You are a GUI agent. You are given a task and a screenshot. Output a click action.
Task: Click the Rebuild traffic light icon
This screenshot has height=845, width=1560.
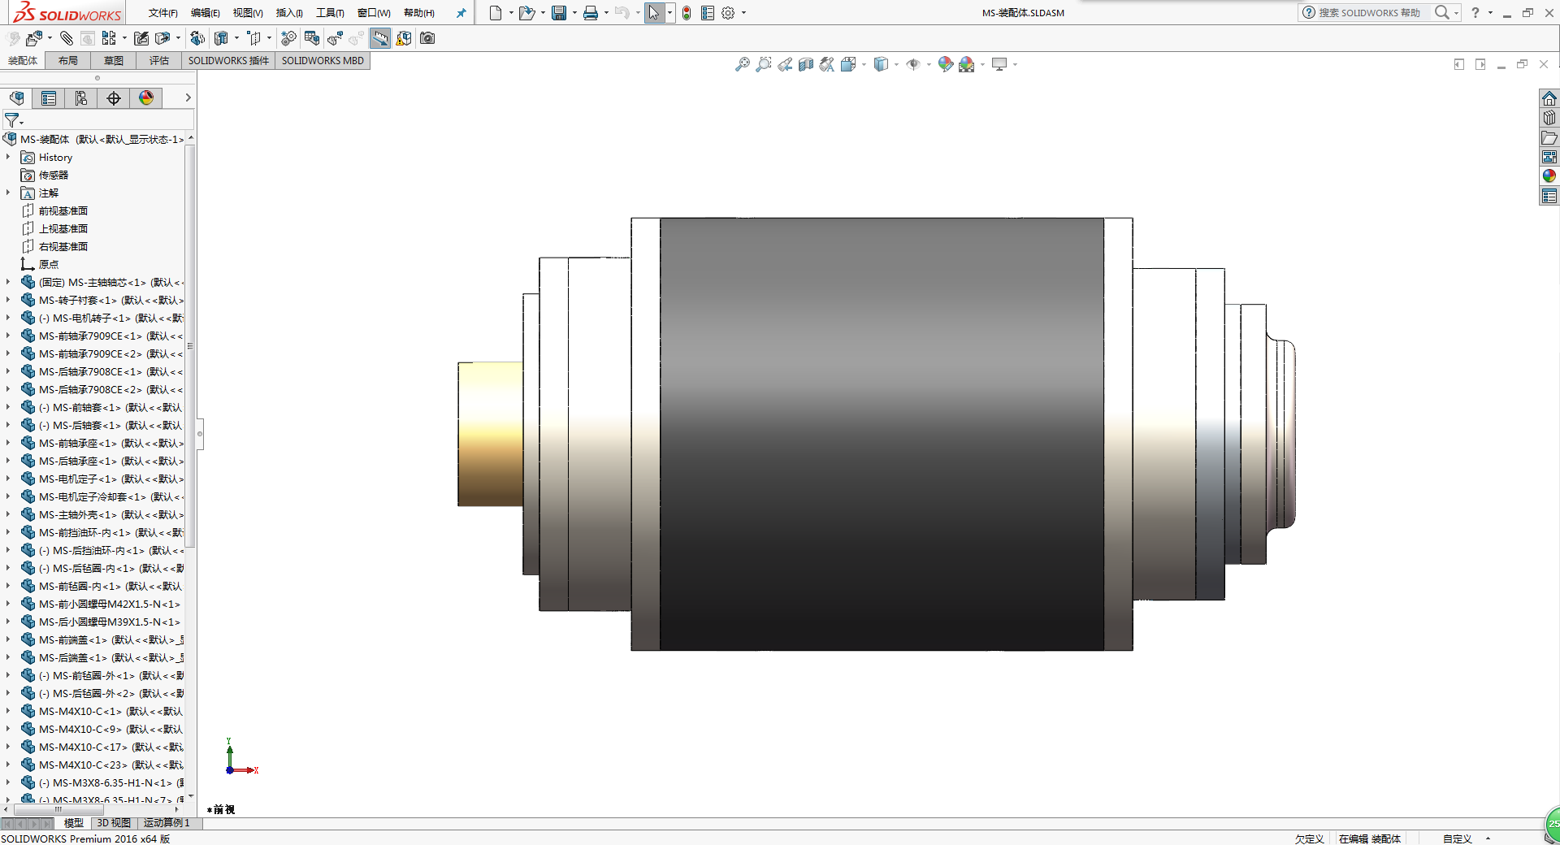click(x=687, y=13)
